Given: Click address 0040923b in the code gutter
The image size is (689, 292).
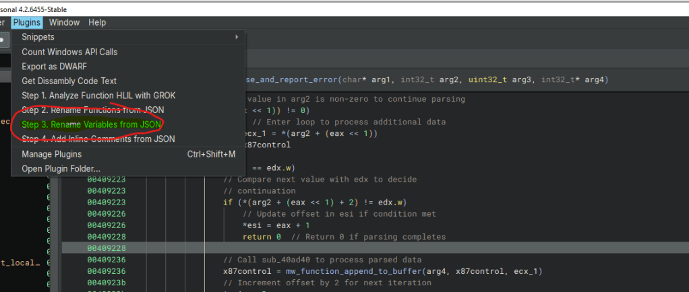Looking at the screenshot, I should (x=106, y=283).
